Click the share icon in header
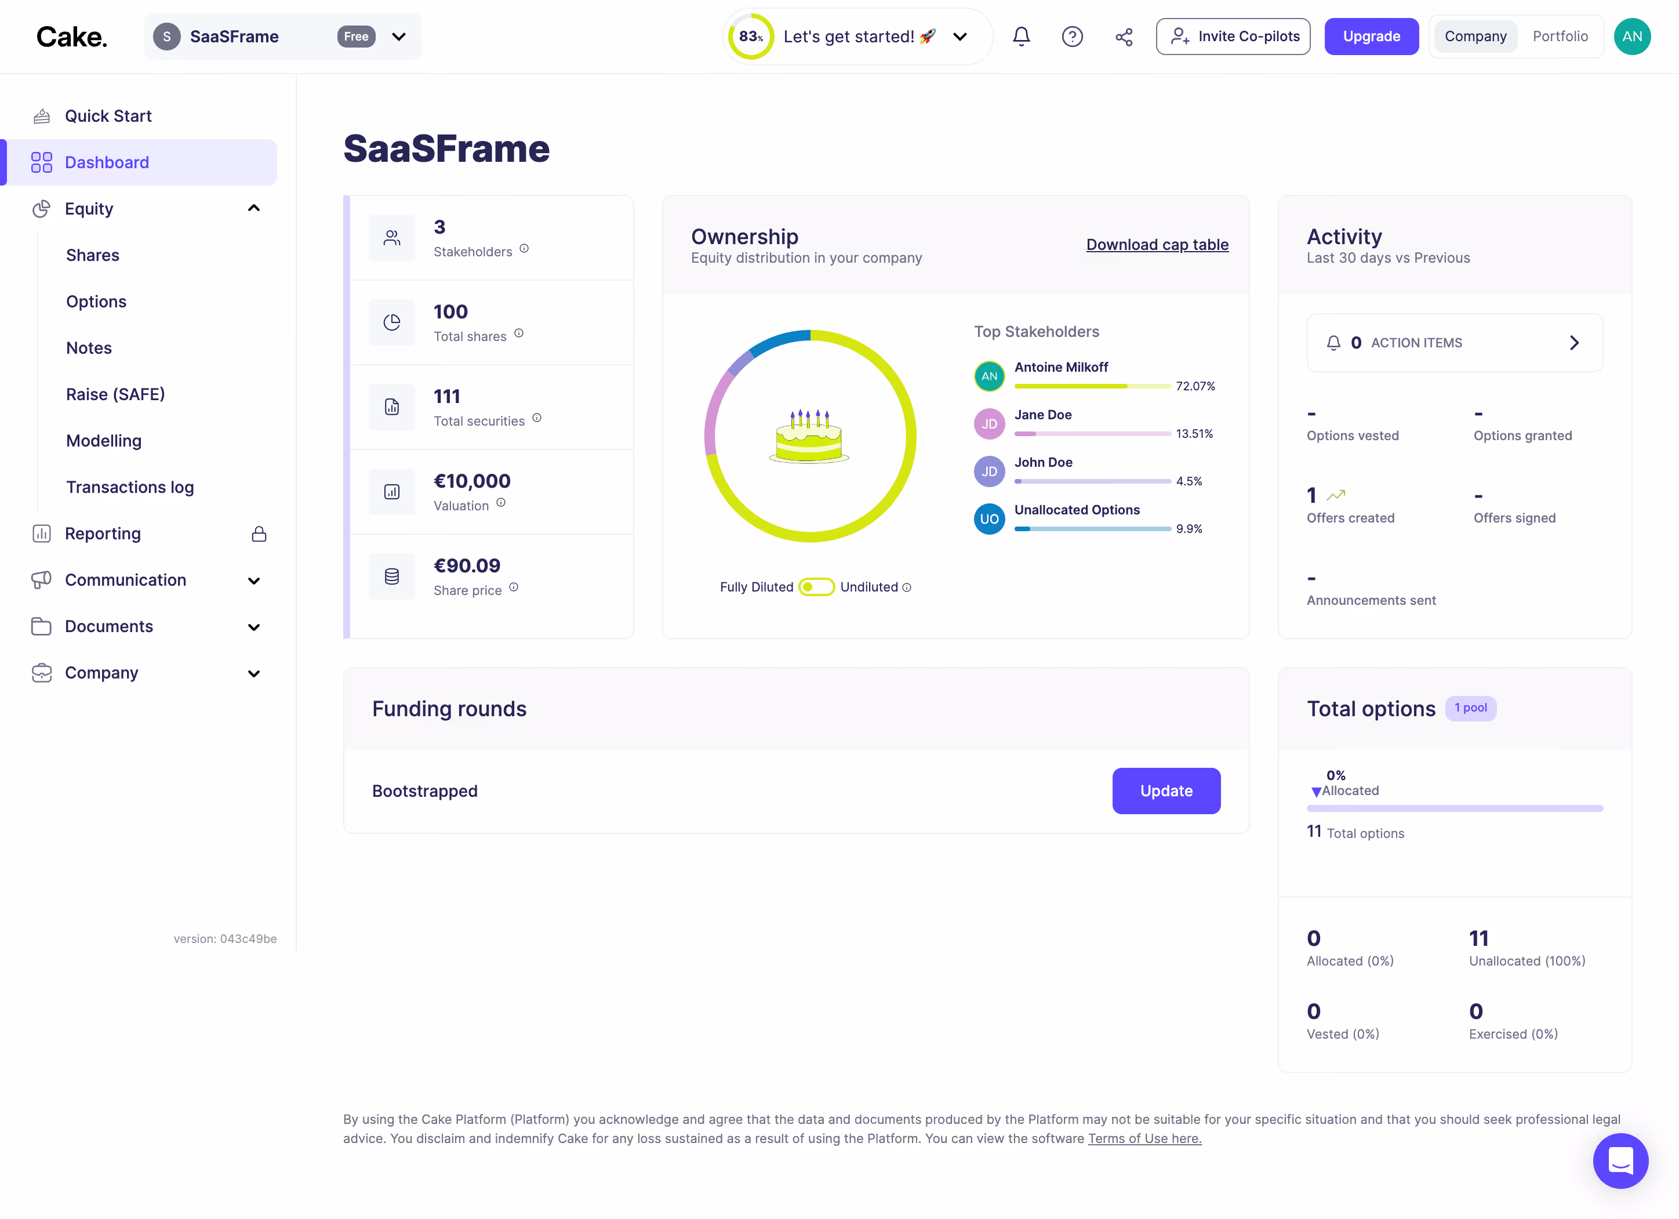 tap(1124, 37)
